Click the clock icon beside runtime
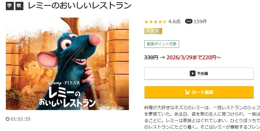The width and height of the screenshot is (260, 131). [x=8, y=119]
